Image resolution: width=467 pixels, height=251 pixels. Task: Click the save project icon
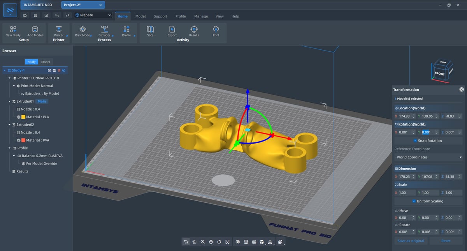point(35,15)
